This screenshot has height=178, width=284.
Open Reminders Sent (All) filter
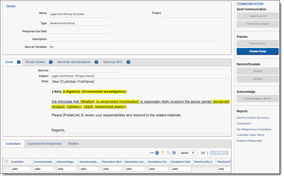click(112, 169)
